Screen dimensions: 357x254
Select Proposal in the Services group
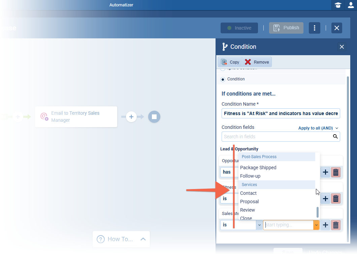click(x=249, y=202)
